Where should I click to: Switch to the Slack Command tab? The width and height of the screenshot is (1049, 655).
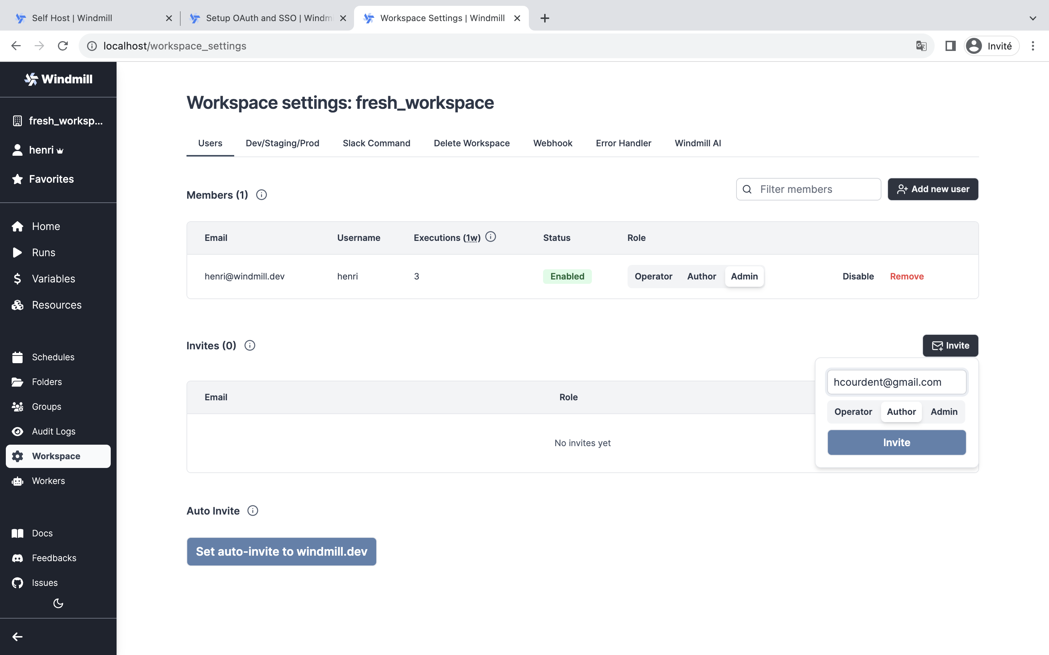point(376,143)
